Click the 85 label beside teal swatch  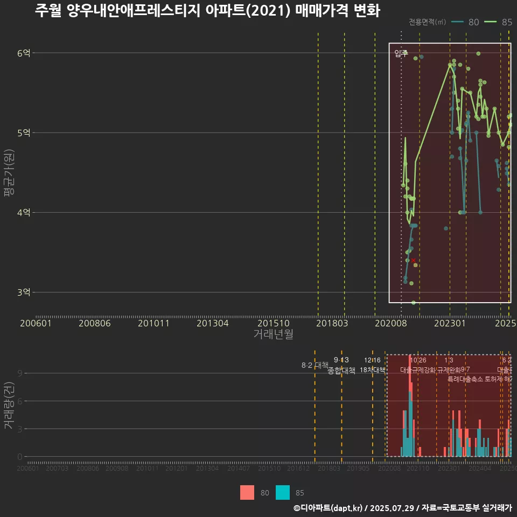tap(300, 493)
